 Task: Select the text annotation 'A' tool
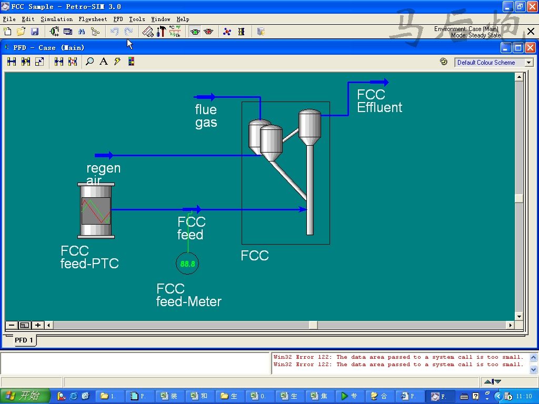104,62
